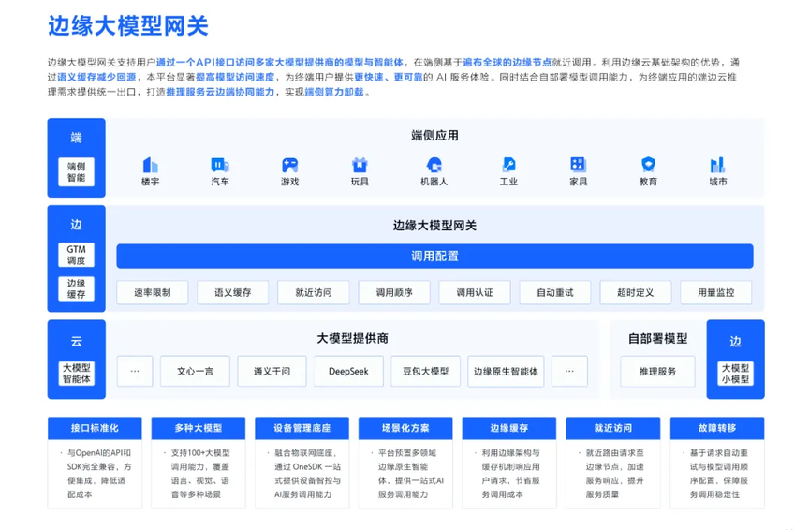
Task: Select the 速率限制 box
Action: pyautogui.click(x=153, y=292)
